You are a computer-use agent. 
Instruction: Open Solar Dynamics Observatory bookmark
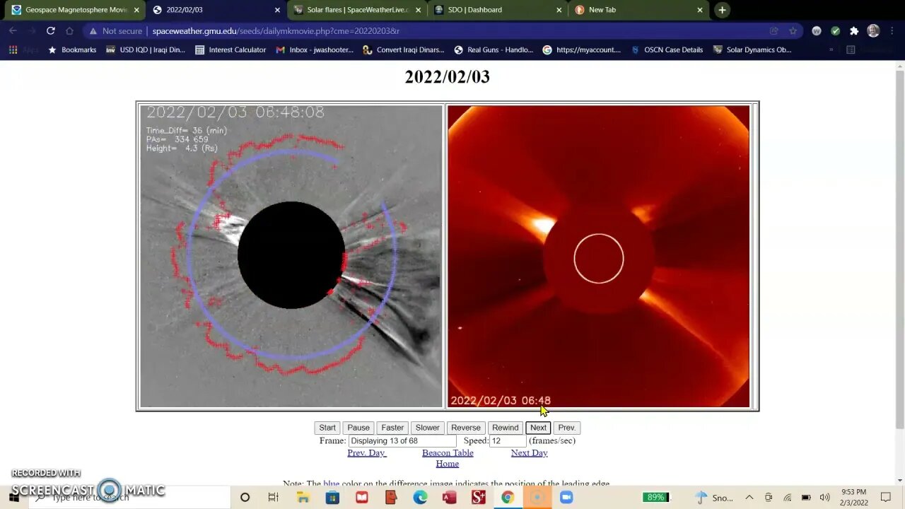(x=752, y=50)
